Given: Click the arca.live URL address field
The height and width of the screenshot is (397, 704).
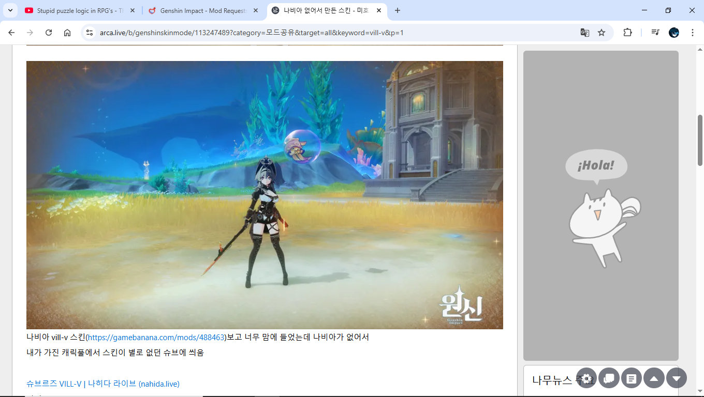Looking at the screenshot, I should point(252,33).
